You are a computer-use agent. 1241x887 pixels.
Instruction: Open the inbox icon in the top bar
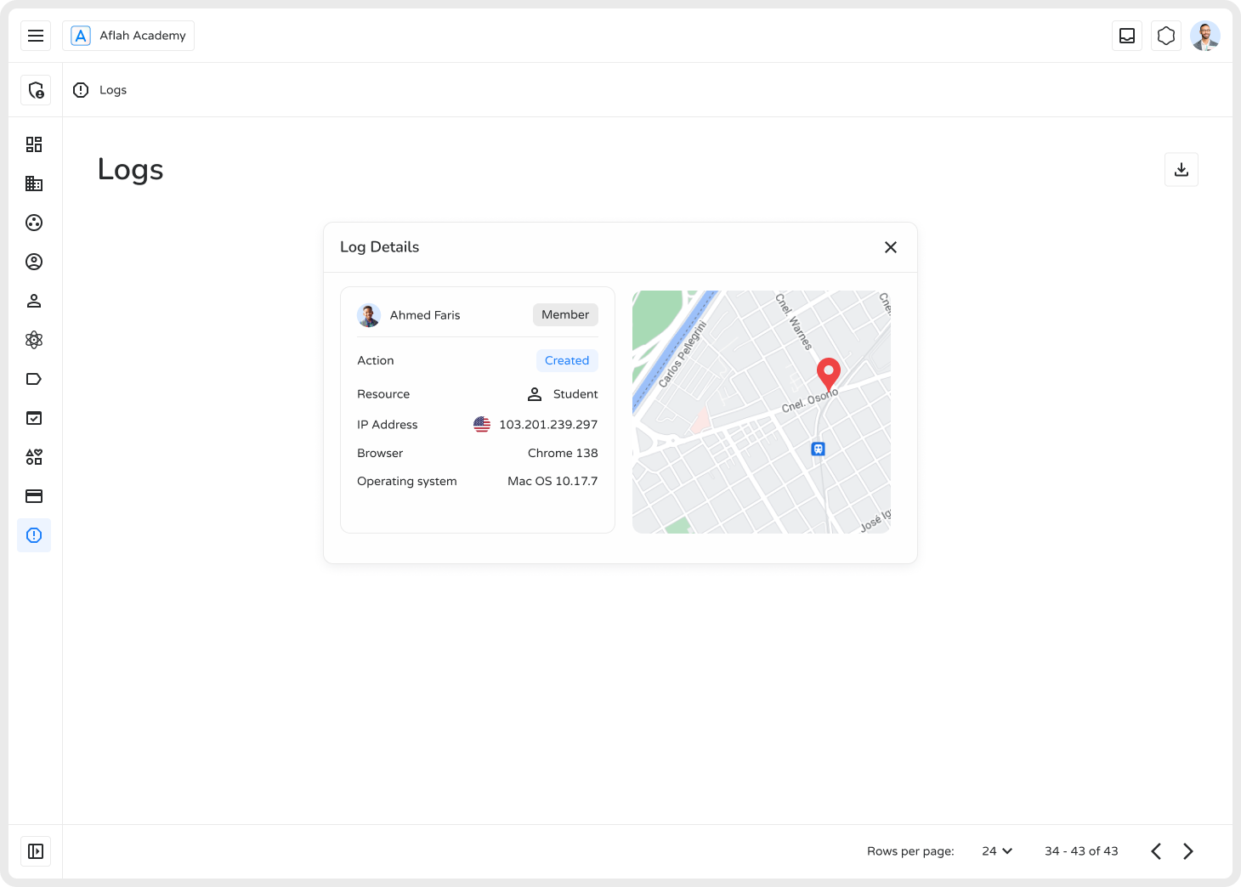click(1127, 36)
